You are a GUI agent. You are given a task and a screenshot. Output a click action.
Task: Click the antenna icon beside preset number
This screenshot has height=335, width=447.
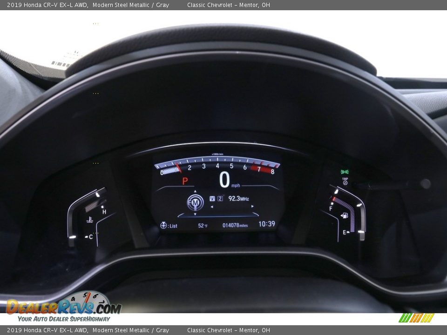pos(212,199)
